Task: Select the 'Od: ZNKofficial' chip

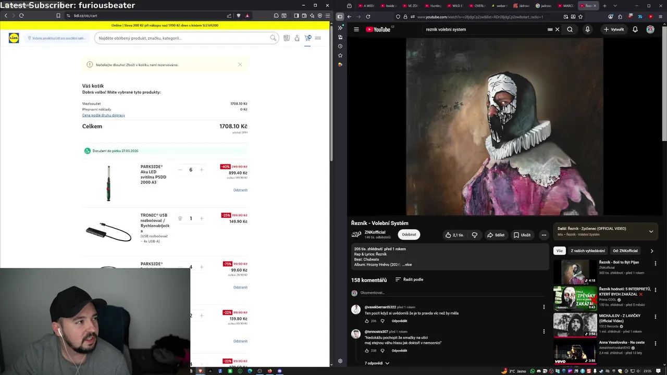Action: pos(625,251)
